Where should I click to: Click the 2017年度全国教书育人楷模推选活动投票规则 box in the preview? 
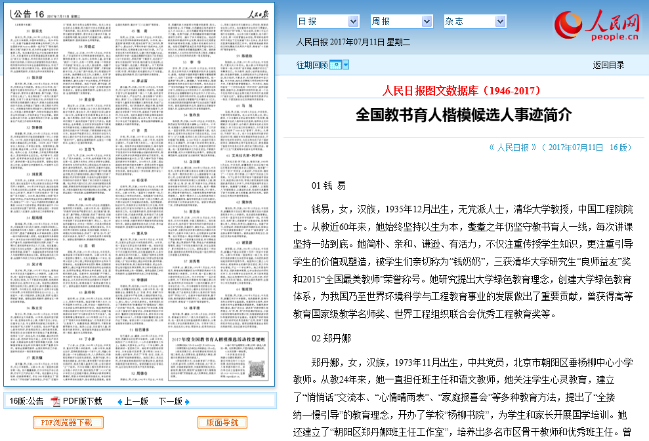(218, 356)
